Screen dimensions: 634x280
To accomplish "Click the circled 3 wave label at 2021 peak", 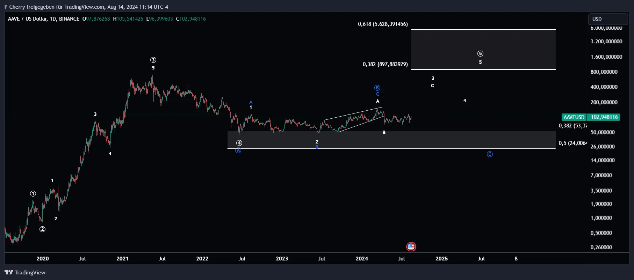I will 153,60.
